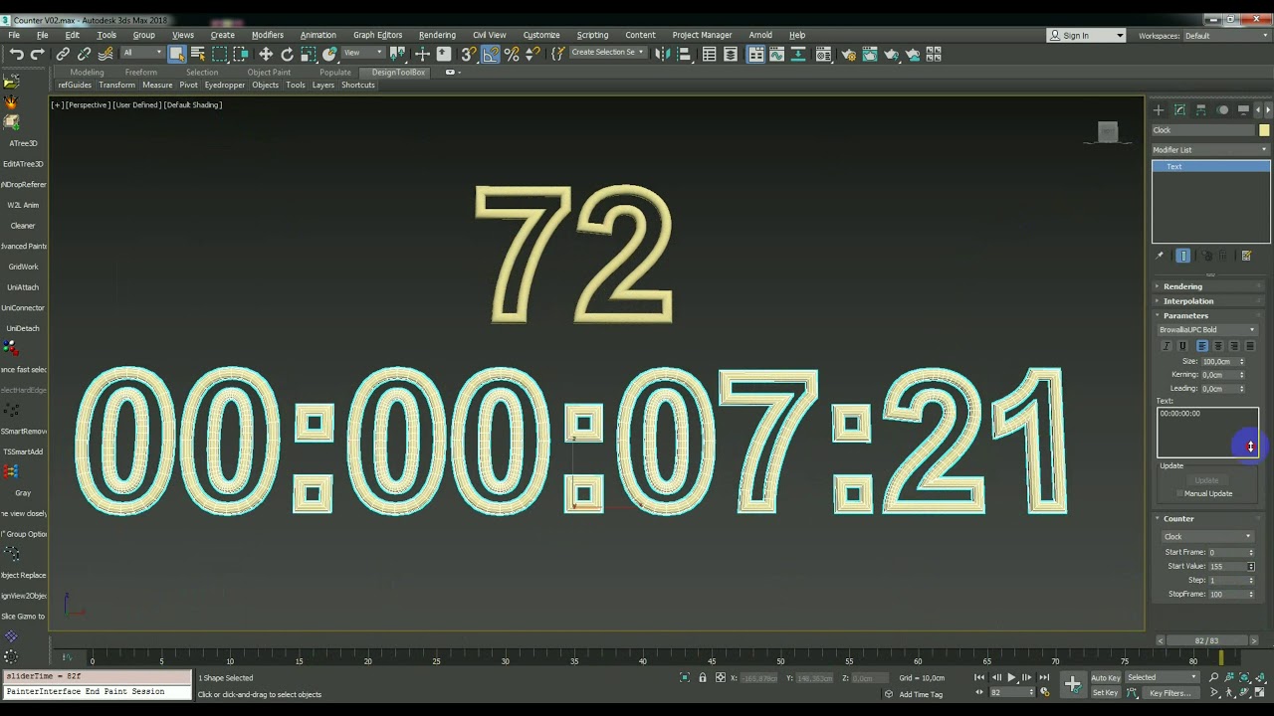Screen dimensions: 1274x716
Task: Choose the Select Object tool
Action: (x=176, y=55)
